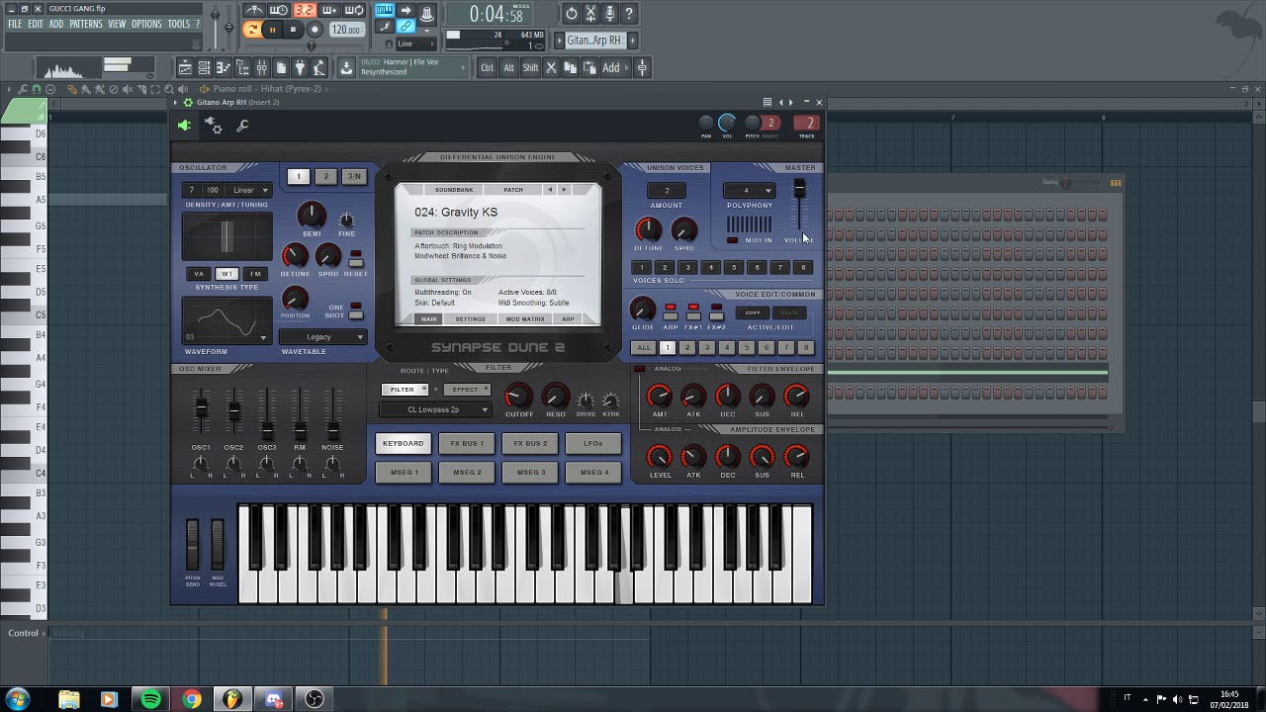Click the countdown before recording icon
The width and height of the screenshot is (1266, 712).
click(x=304, y=11)
